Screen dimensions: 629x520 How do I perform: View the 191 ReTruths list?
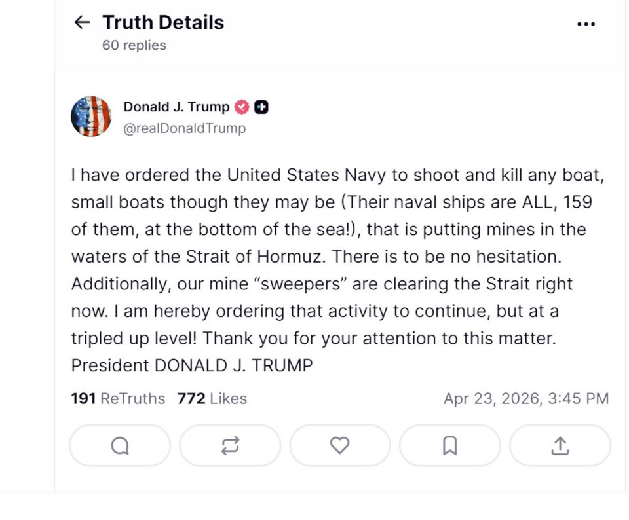point(118,398)
